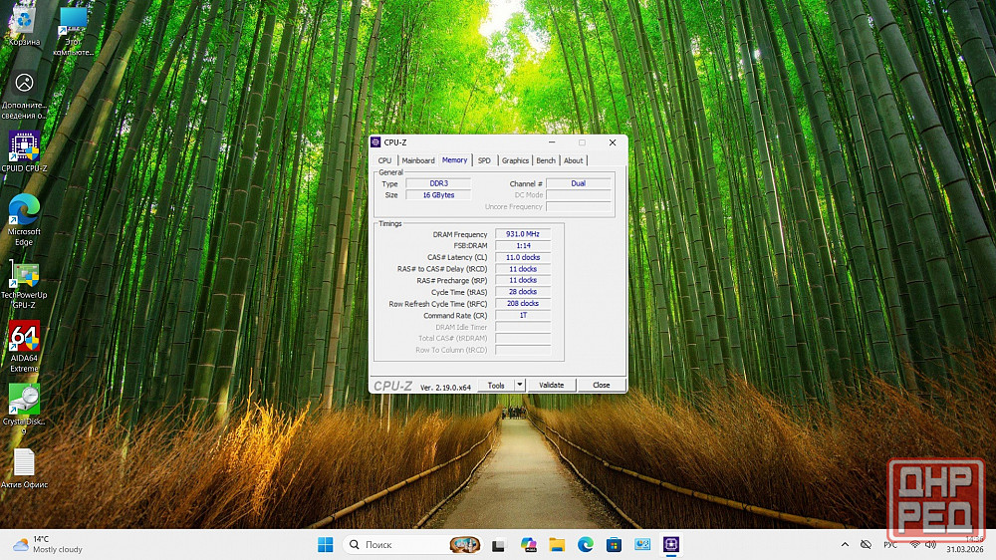Viewport: 996px width, 560px height.
Task: Open the Актив Офис text file
Action: [x=24, y=463]
